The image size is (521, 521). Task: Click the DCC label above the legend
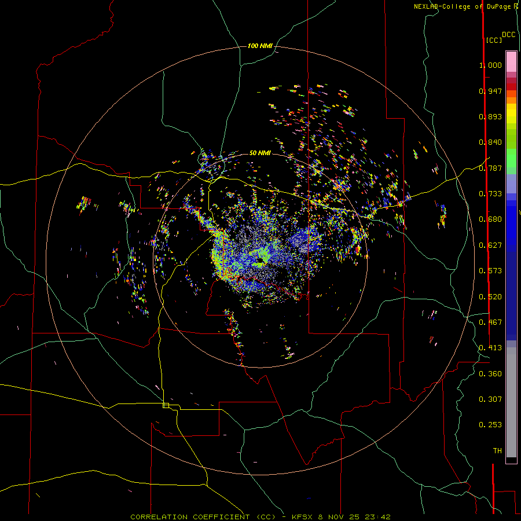509,35
